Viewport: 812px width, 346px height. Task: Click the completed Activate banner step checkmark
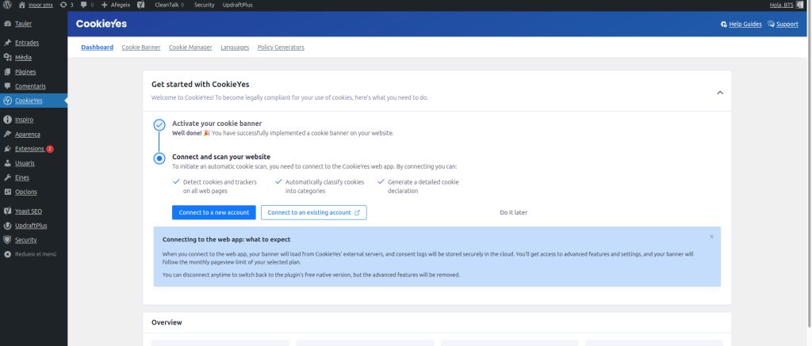pyautogui.click(x=159, y=125)
